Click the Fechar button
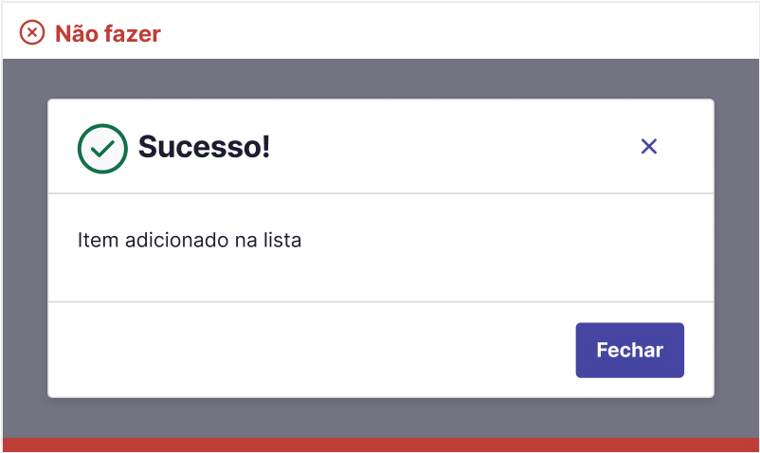760x453 pixels. point(629,351)
